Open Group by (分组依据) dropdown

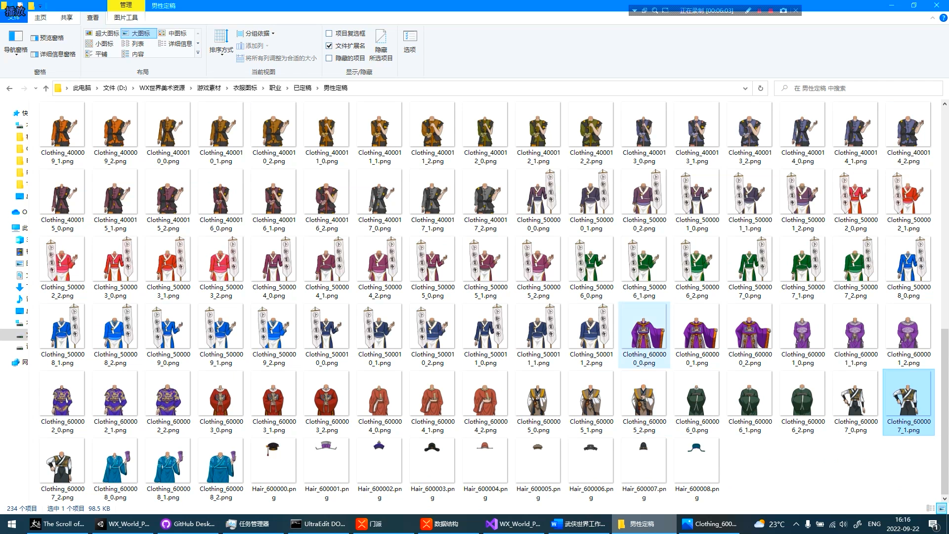(256, 33)
